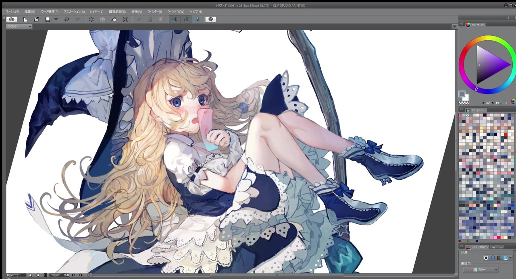Viewport: 516px width, 279px height.
Task: Select the レイヤープロパティ palette tab
Action: coord(477,247)
